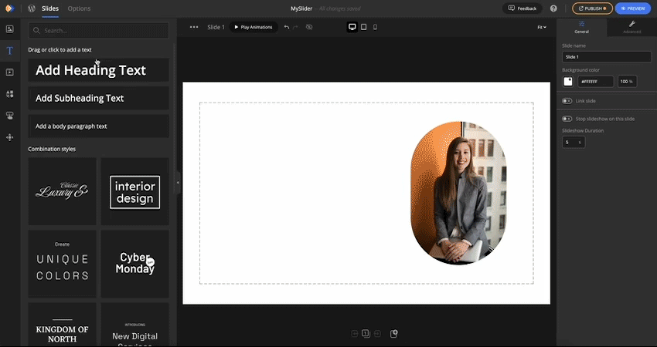Go to the next slide
The image size is (657, 347).
point(377,334)
